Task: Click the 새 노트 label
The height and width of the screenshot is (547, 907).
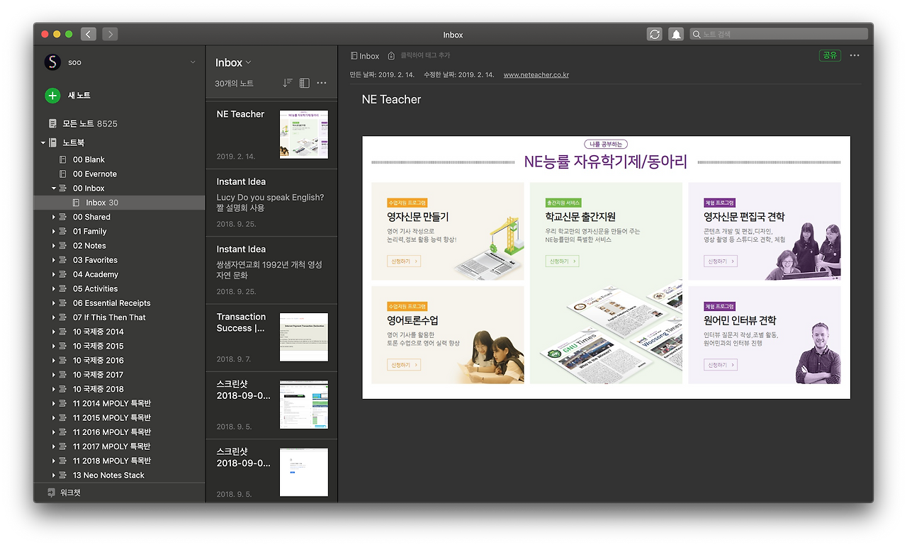Action: [79, 96]
